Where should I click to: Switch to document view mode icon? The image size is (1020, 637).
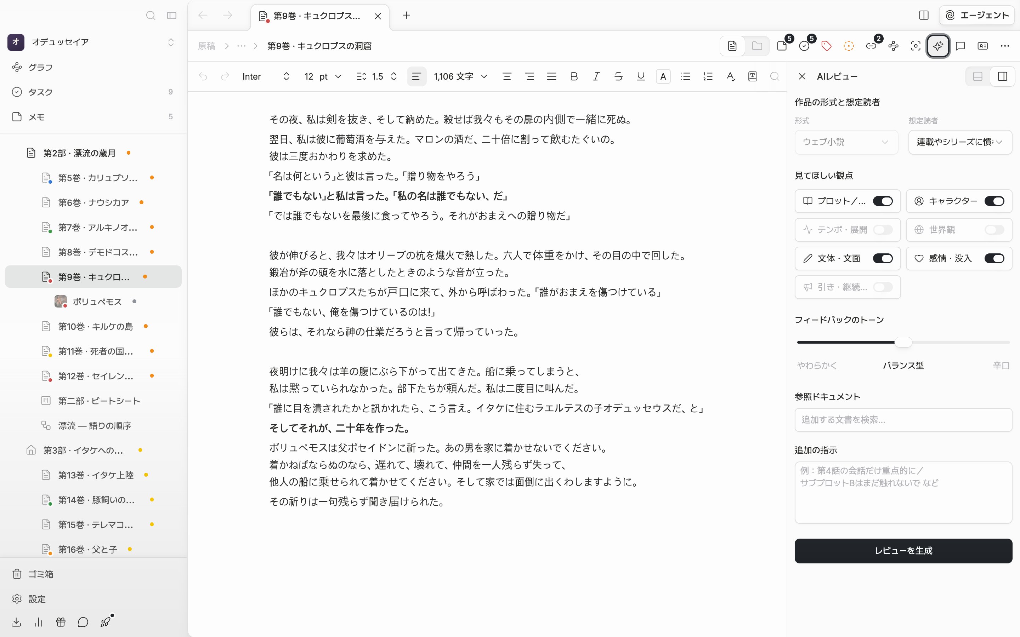pyautogui.click(x=732, y=46)
